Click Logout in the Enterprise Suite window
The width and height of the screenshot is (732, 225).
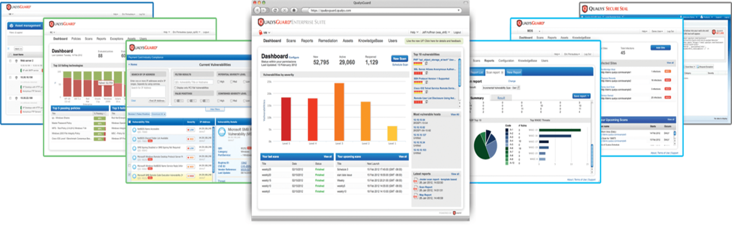click(457, 32)
